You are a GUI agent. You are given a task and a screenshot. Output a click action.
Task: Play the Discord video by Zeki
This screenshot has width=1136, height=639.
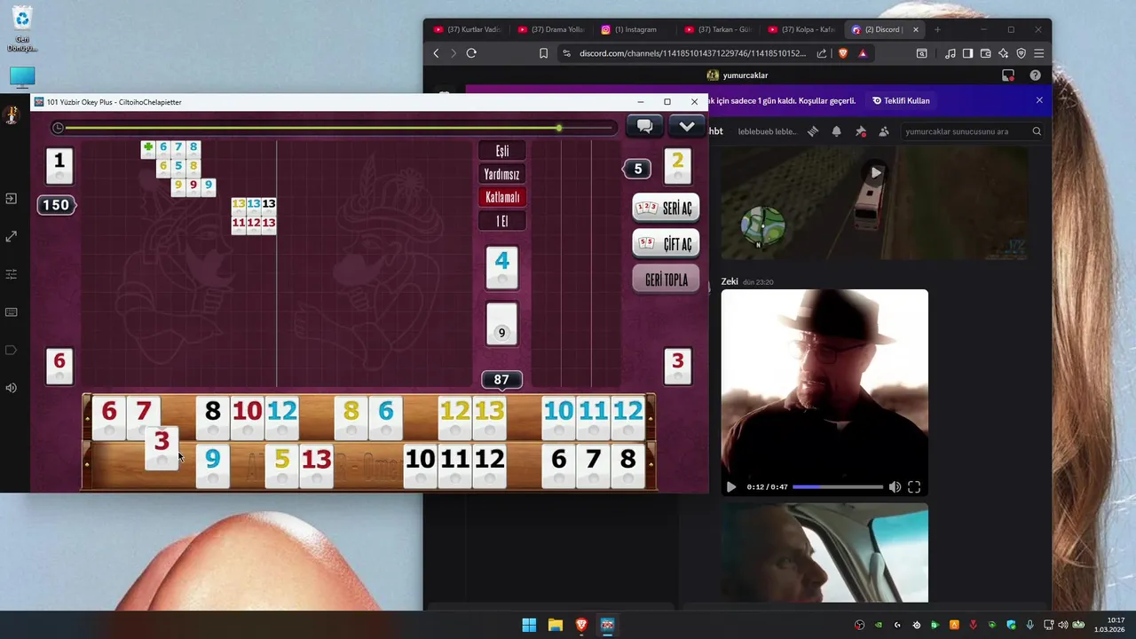tap(731, 486)
